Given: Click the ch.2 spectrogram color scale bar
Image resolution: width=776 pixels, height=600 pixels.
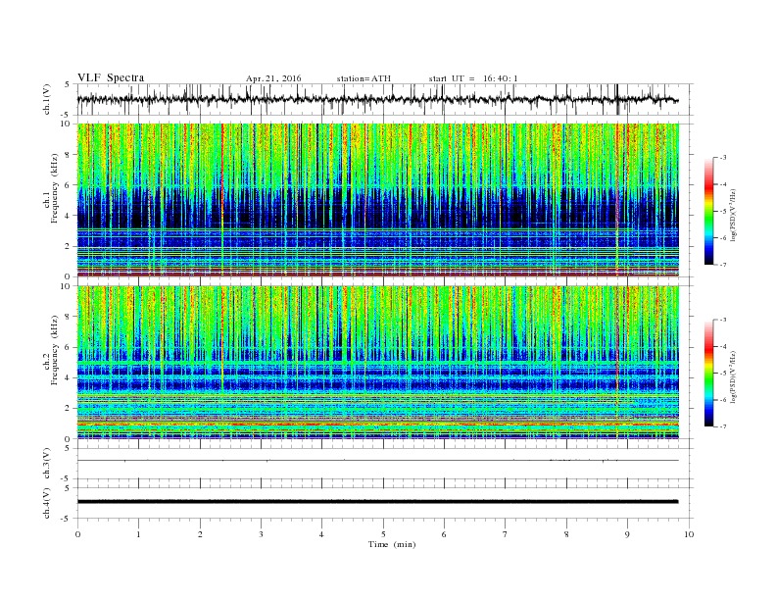Looking at the screenshot, I should (709, 373).
